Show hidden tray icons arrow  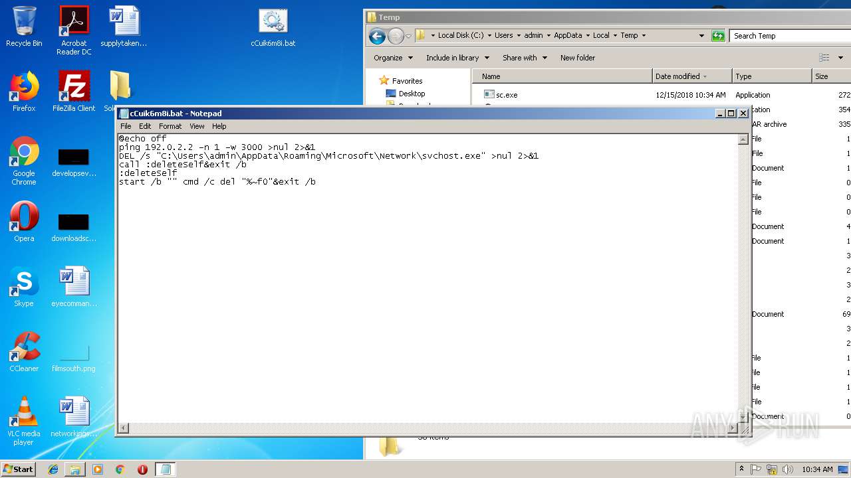(742, 469)
